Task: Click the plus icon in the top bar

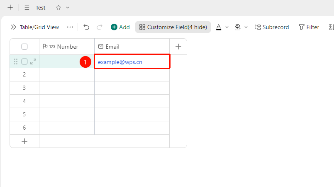Action: 10,7
